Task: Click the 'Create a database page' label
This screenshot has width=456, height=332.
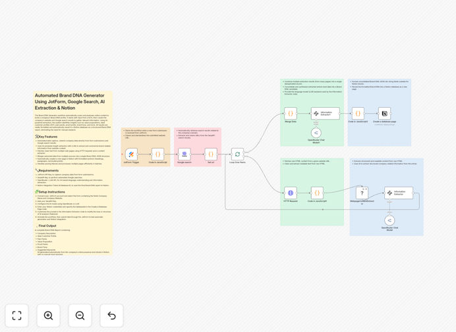Action: [x=384, y=122]
